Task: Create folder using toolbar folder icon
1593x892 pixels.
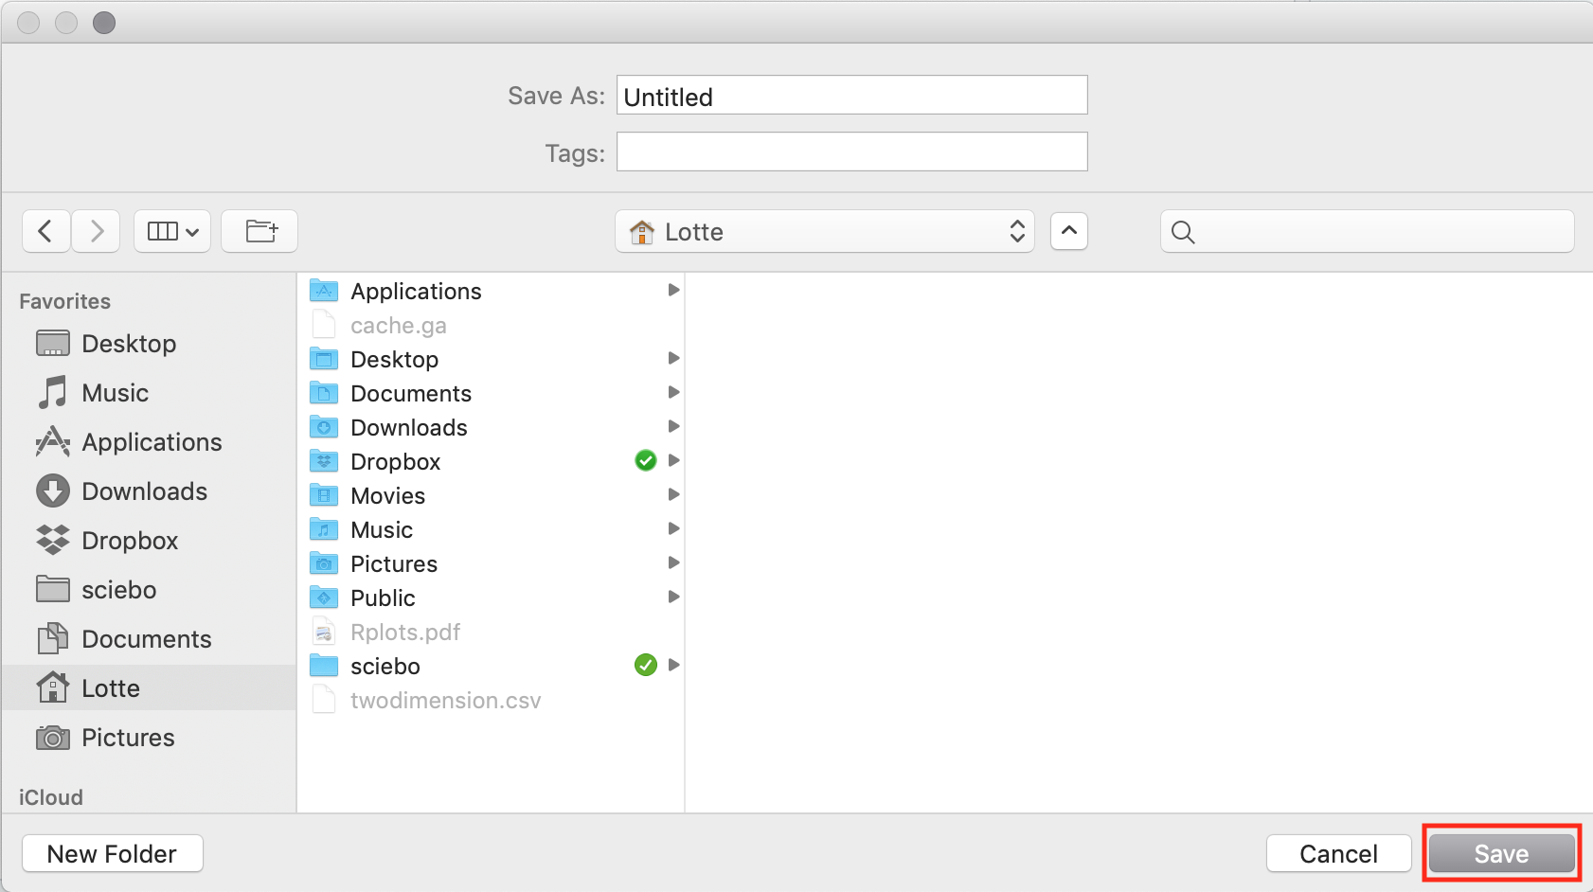Action: 260,231
